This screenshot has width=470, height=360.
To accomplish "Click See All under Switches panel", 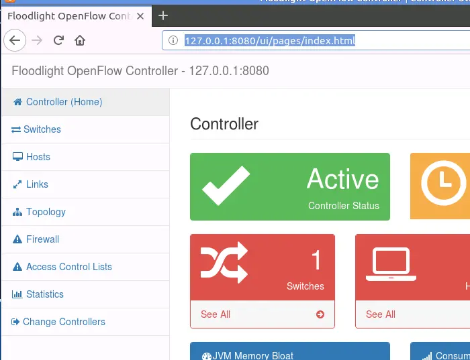I will pyautogui.click(x=216, y=314).
